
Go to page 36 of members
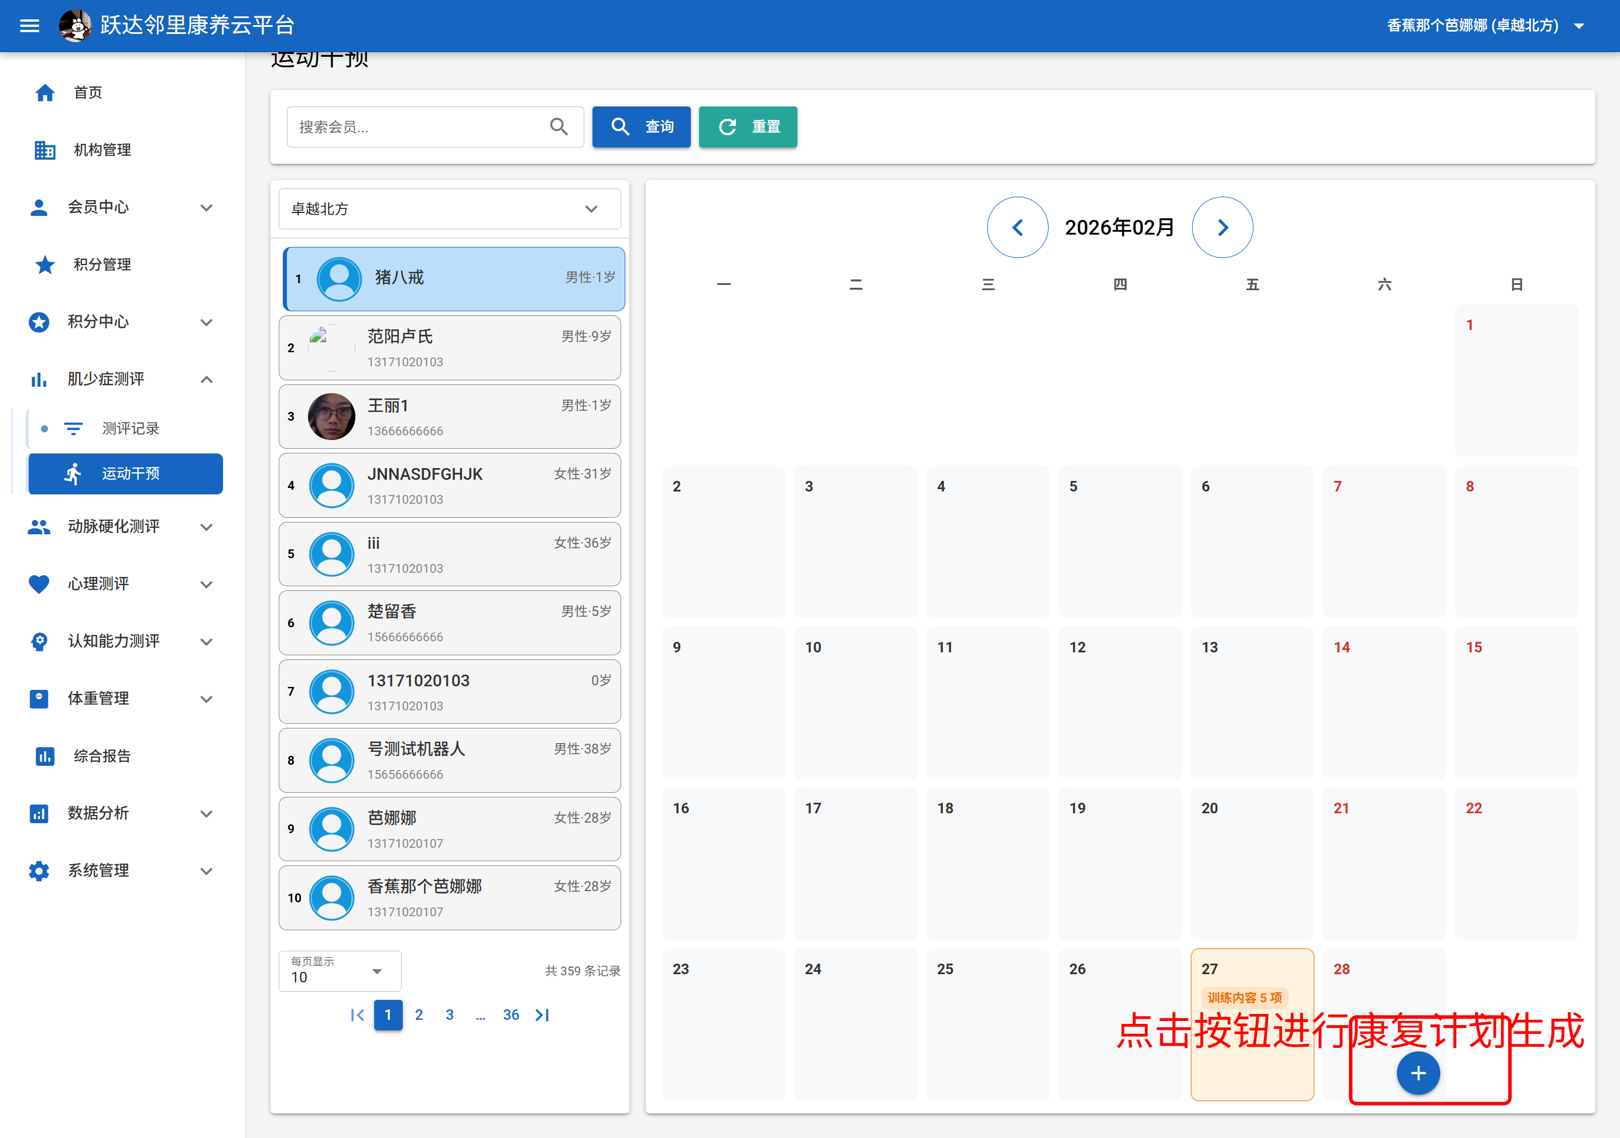[511, 1015]
